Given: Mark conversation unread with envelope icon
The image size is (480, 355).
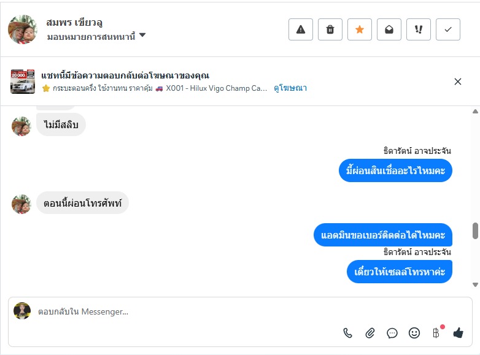Looking at the screenshot, I should click(x=389, y=29).
